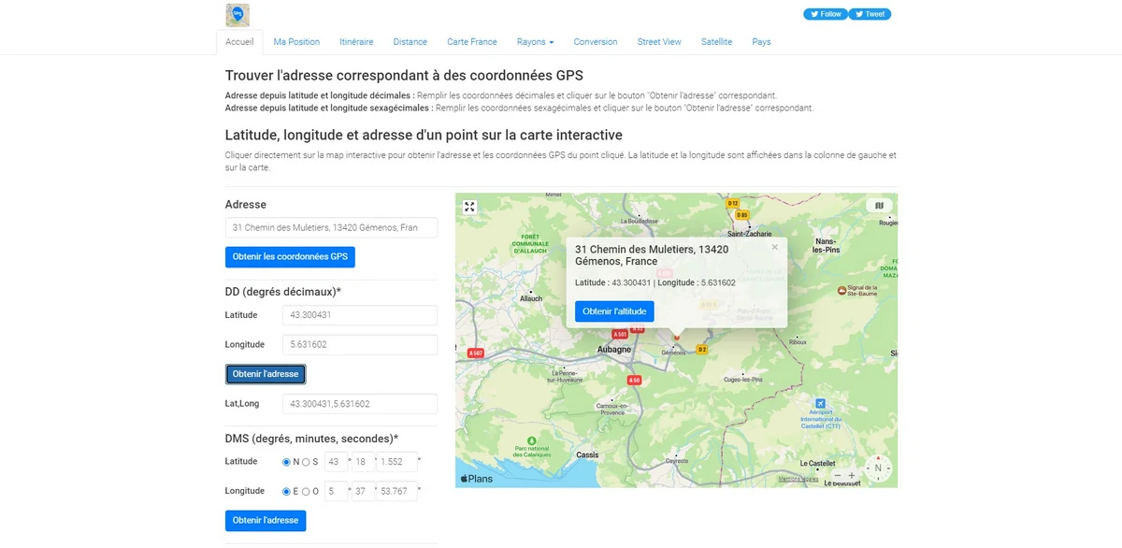Select O for longitude hemisphere

point(306,491)
